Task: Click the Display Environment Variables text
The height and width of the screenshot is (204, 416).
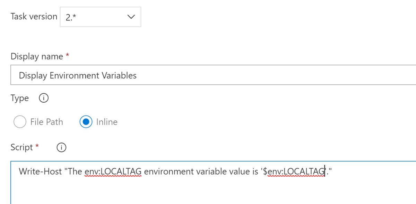Action: (x=78, y=75)
